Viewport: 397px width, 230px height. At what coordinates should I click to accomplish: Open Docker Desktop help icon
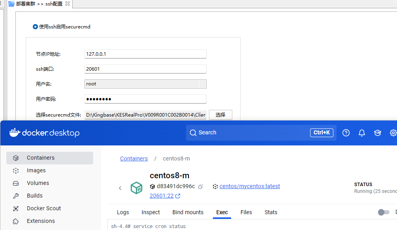click(346, 133)
